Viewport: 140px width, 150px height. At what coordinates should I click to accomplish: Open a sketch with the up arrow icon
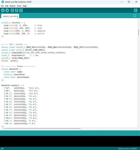[x=17, y=10]
